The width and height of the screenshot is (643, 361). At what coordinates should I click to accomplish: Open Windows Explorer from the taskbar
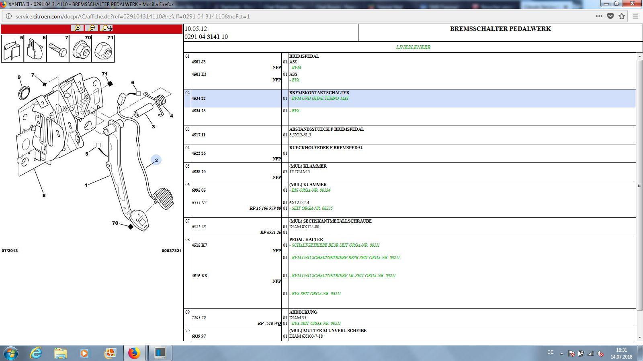[61, 353]
